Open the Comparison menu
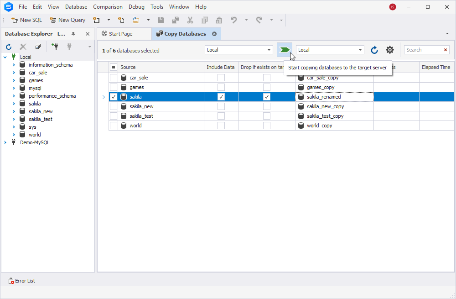Screen dimensions: 456x299 point(108,7)
